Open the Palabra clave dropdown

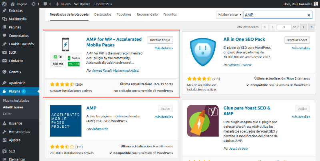tap(229, 15)
